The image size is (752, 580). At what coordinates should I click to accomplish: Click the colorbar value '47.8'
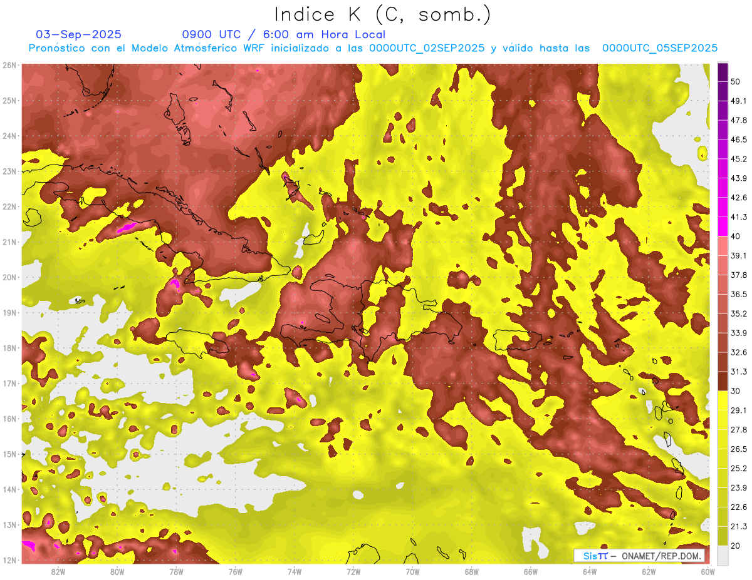(x=738, y=120)
